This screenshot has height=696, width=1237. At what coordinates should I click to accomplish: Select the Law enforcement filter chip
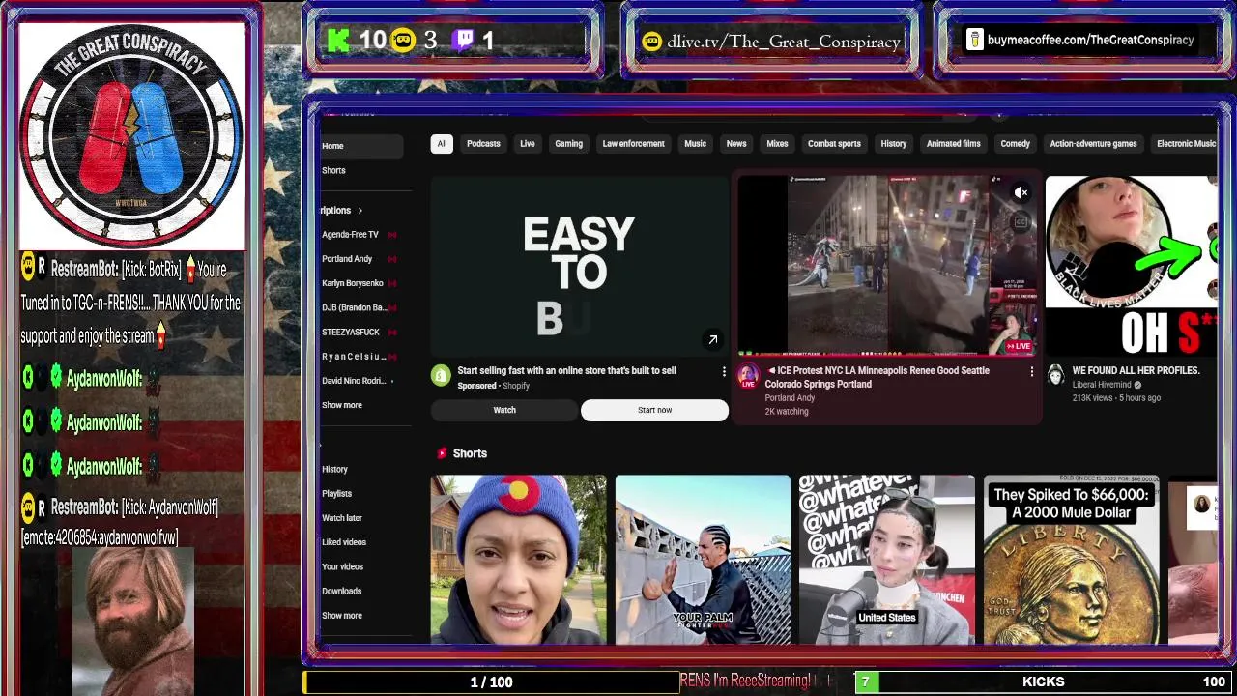point(633,143)
